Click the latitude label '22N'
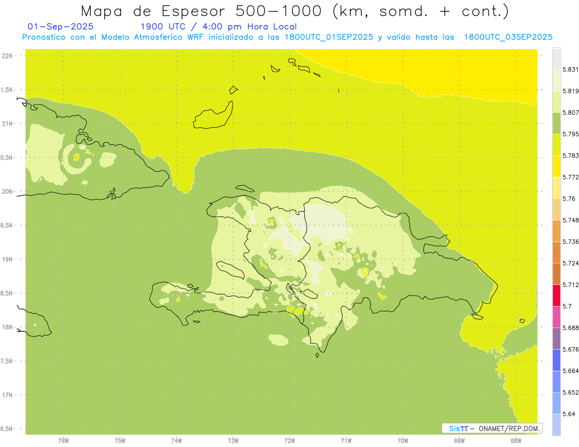This screenshot has width=579, height=447. [x=8, y=56]
